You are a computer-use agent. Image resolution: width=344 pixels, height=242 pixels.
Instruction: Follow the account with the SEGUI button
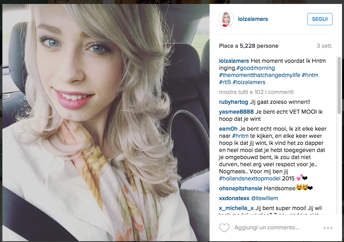click(x=319, y=19)
